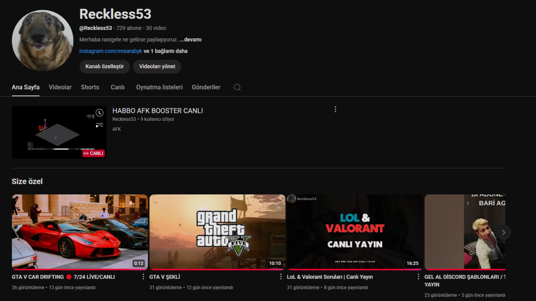536x301 pixels.
Task: Play the Grand Theft Auto V logo thumbnail
Action: tap(218, 232)
